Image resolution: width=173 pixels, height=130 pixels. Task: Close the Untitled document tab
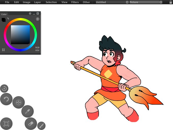(127, 2)
